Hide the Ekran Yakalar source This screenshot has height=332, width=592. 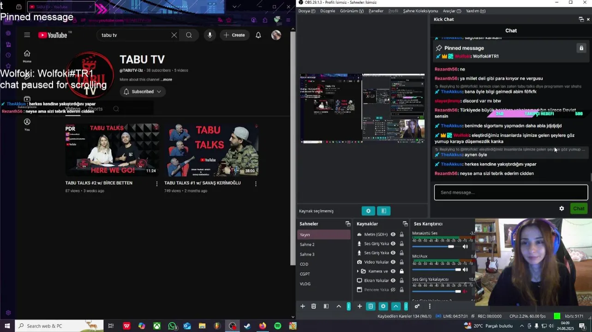tap(393, 280)
